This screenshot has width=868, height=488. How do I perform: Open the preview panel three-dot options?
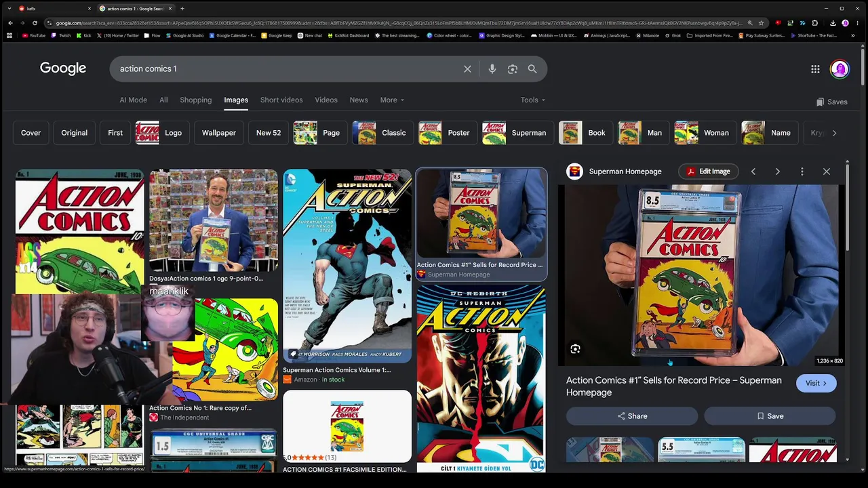pos(802,171)
